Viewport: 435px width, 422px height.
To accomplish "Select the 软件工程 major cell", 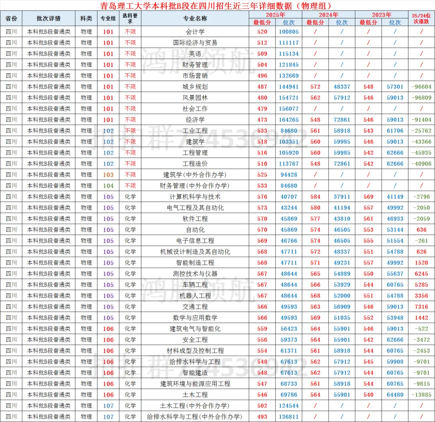I will pos(195,218).
